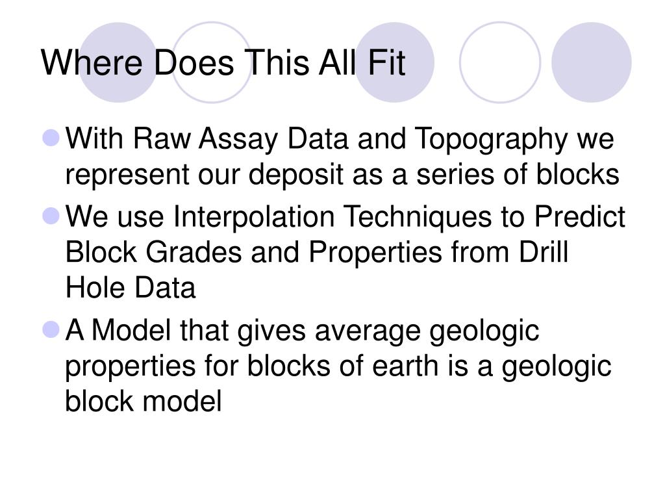Click the final words 'block model'
The image size is (665, 499).
144,401
